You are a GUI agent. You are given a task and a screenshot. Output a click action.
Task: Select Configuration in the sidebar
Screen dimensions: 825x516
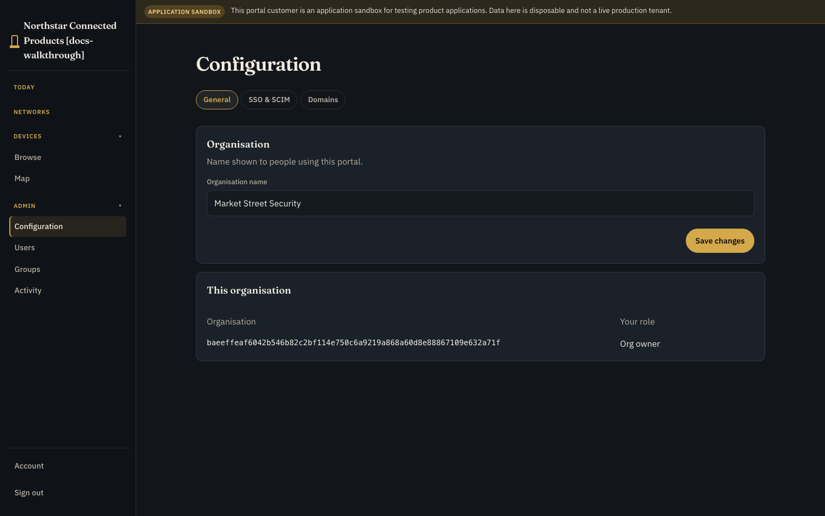(x=68, y=227)
